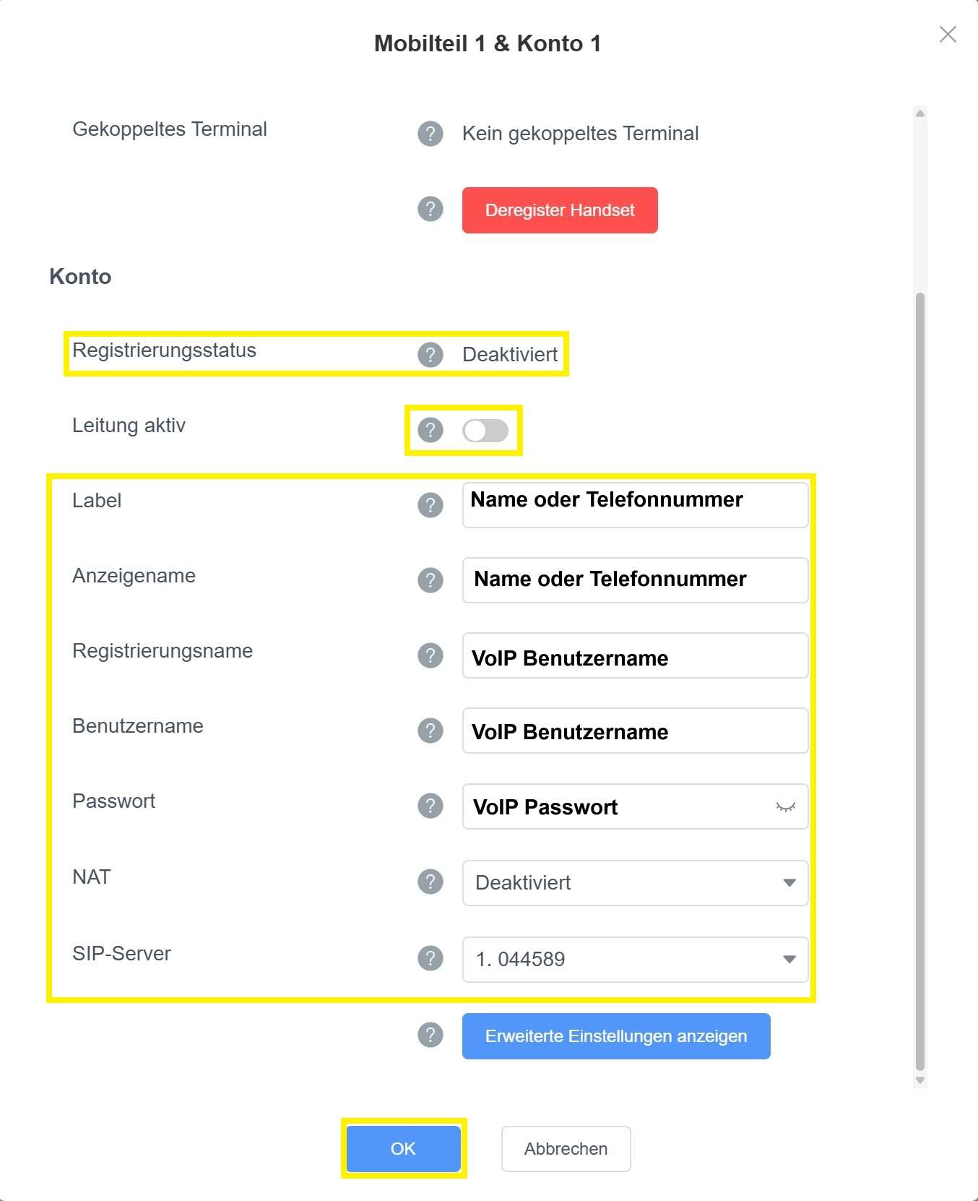Close the Mobilteil 1 & Konto 1 dialog
This screenshot has height=1201, width=978.
948,35
